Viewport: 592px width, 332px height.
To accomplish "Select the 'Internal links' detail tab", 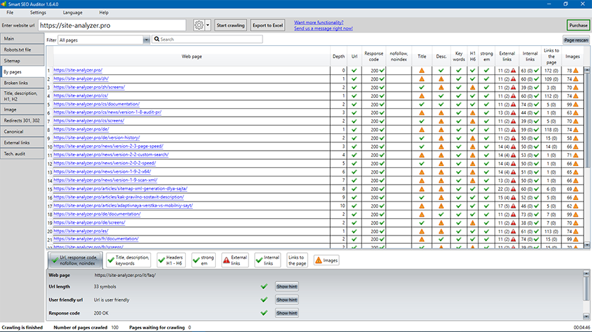I will click(x=267, y=260).
